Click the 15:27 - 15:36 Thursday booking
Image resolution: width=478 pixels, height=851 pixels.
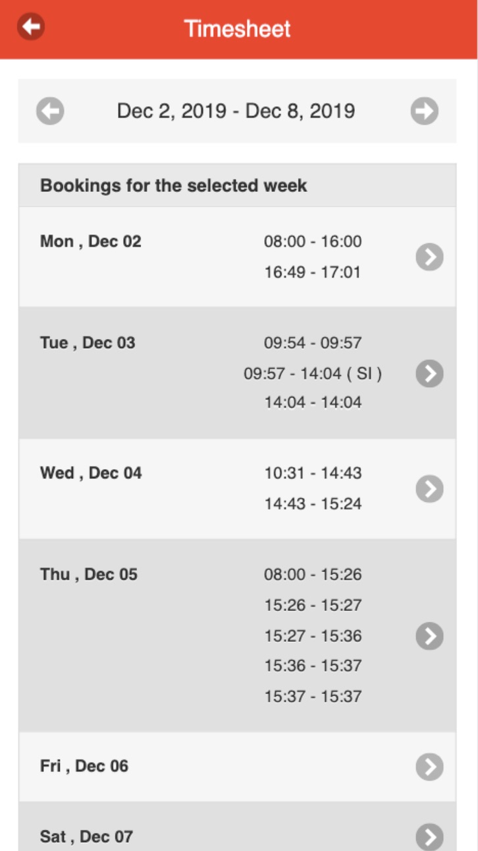pos(313,636)
